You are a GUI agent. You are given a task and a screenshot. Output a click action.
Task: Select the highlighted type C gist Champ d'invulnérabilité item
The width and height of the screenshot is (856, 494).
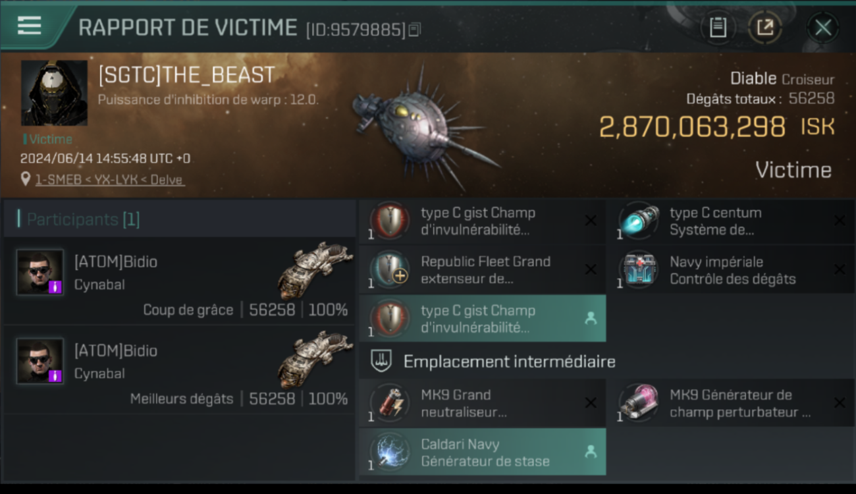tap(482, 319)
